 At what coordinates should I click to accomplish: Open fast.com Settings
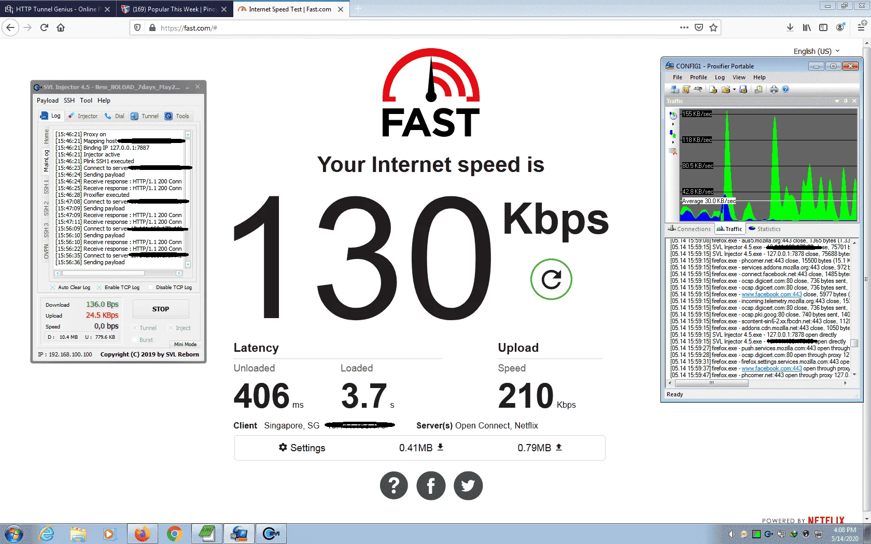click(x=302, y=448)
